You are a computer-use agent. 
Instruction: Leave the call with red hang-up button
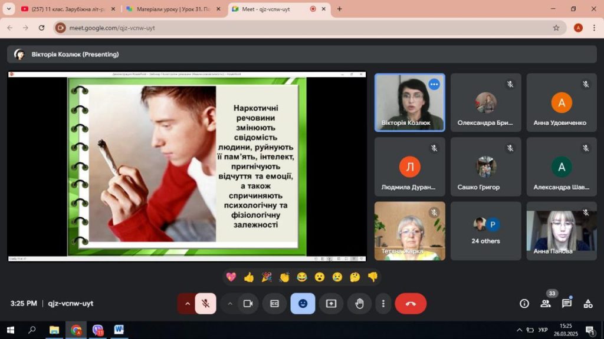click(x=411, y=304)
